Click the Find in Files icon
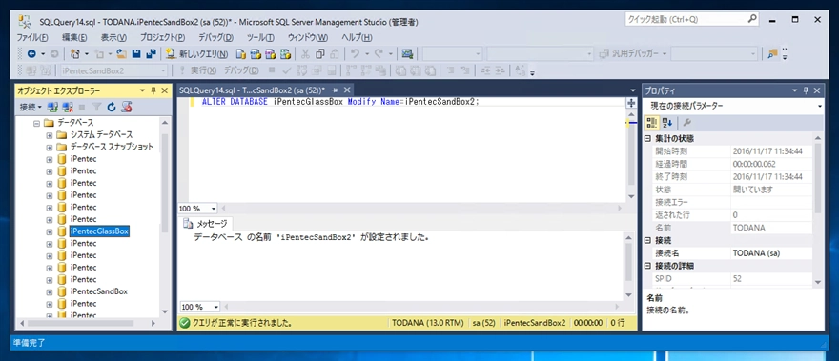The height and width of the screenshot is (361, 839). [772, 54]
